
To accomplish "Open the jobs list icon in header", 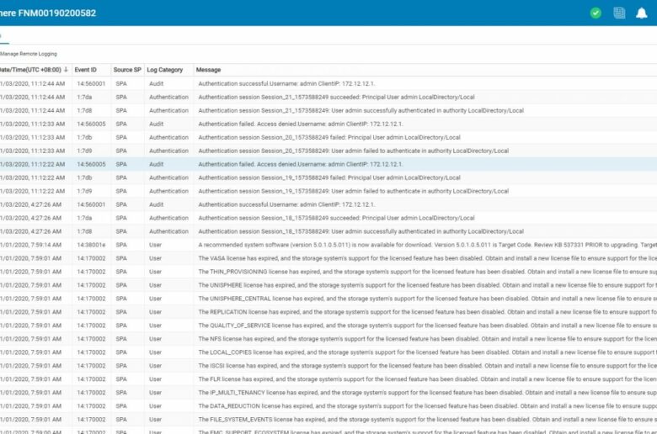I will pos(619,13).
